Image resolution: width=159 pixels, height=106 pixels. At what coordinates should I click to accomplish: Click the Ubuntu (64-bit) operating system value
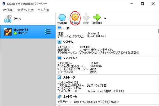point(96,36)
